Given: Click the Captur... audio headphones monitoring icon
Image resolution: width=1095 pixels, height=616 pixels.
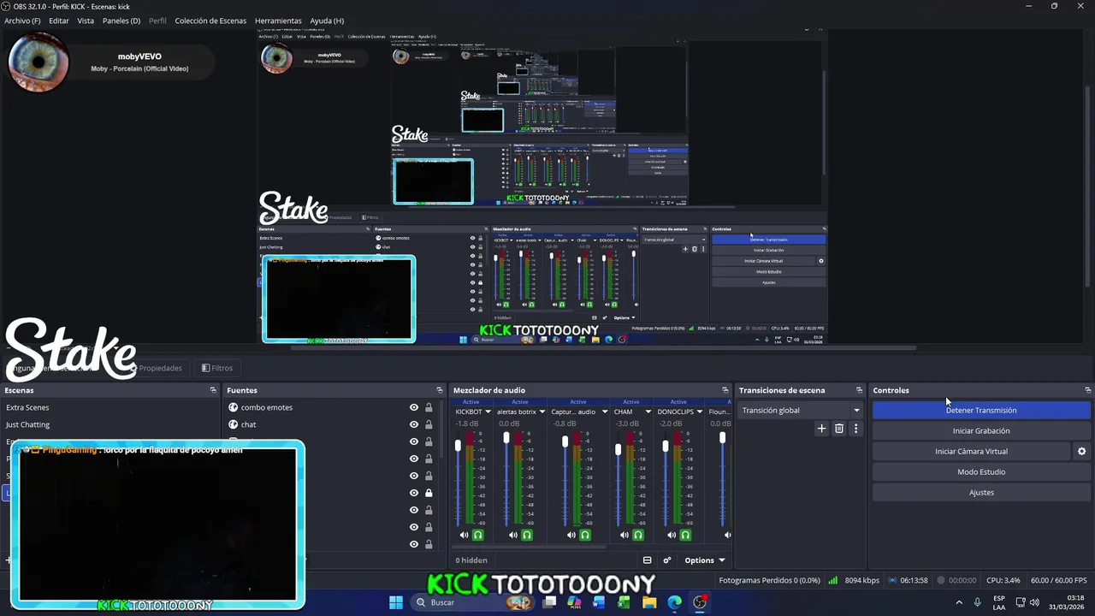Looking at the screenshot, I should point(585,535).
